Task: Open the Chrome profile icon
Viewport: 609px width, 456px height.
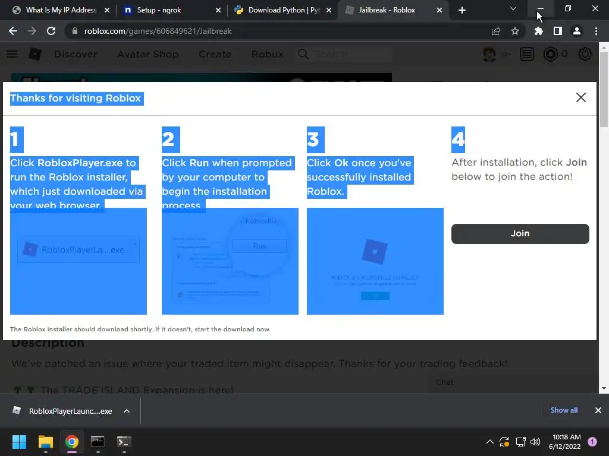Action: tap(577, 31)
